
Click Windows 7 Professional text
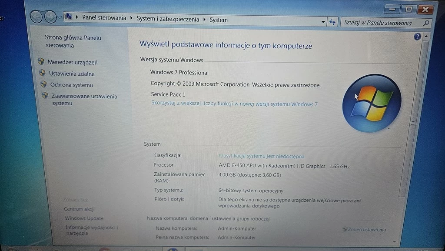[179, 72]
